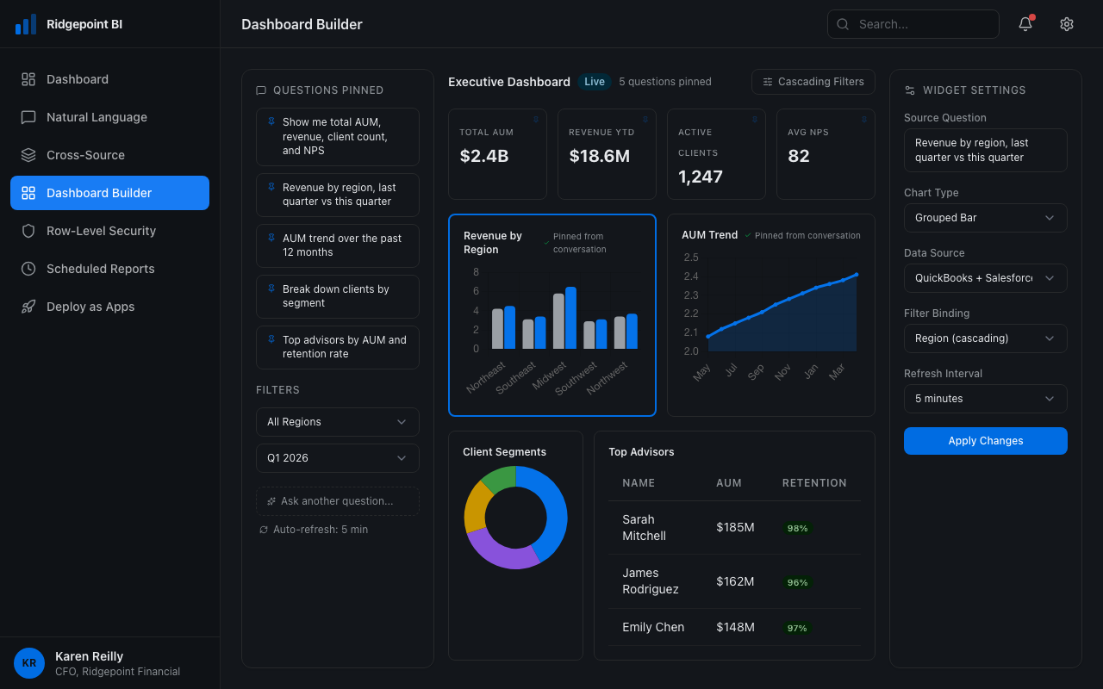Unpin the Avg NPS widget

click(864, 120)
